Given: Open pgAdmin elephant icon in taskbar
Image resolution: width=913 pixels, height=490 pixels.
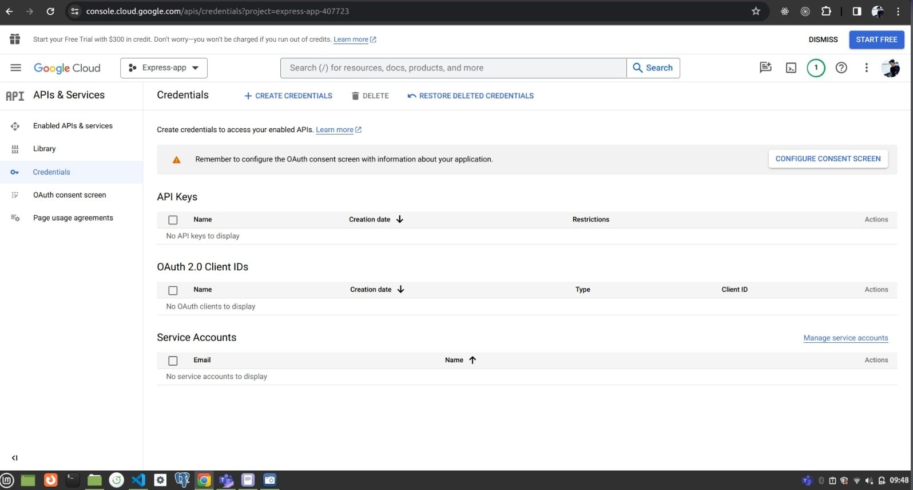Looking at the screenshot, I should (182, 480).
